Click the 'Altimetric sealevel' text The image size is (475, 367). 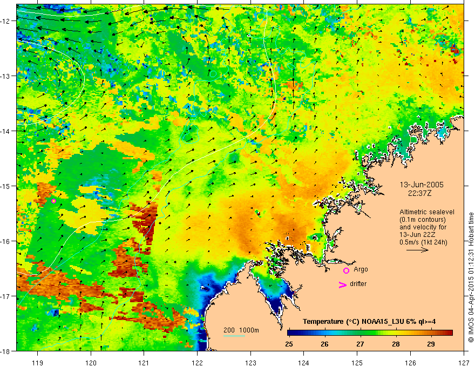427,212
